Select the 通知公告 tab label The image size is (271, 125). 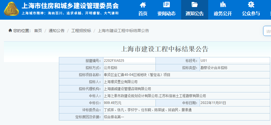pos(194,13)
